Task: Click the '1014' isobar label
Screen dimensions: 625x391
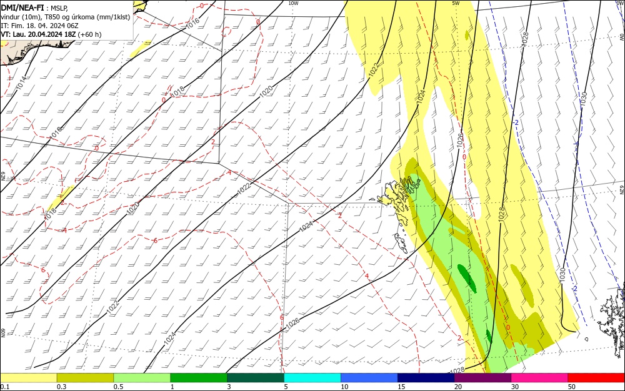Action: click(22, 82)
